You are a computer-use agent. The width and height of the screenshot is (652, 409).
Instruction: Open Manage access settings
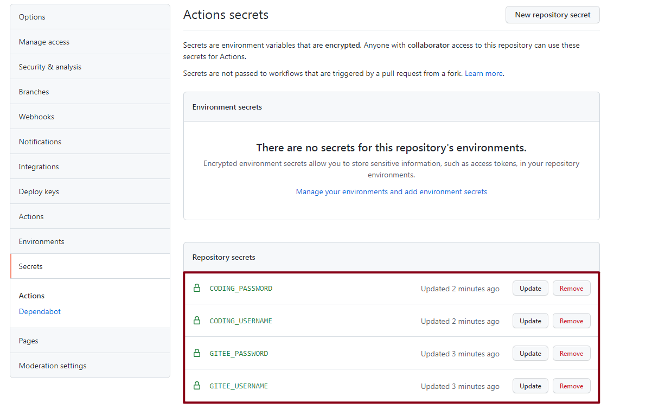(x=44, y=42)
